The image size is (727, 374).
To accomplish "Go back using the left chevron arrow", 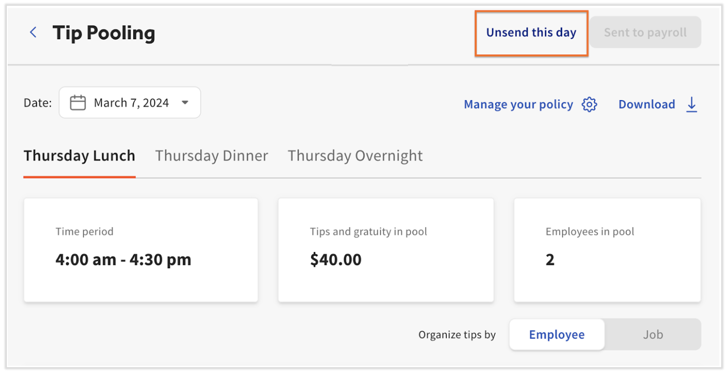I will (x=33, y=32).
